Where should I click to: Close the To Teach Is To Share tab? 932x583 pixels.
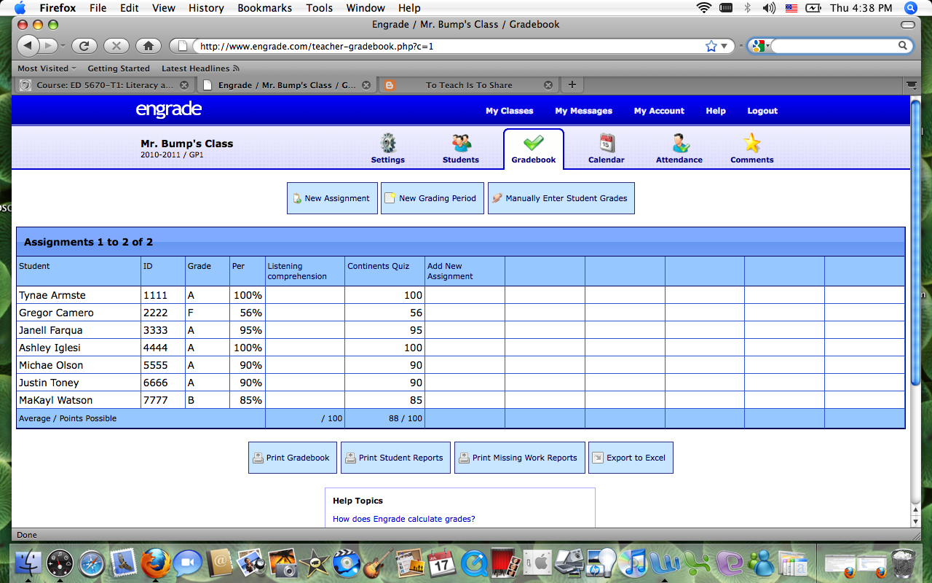point(548,85)
